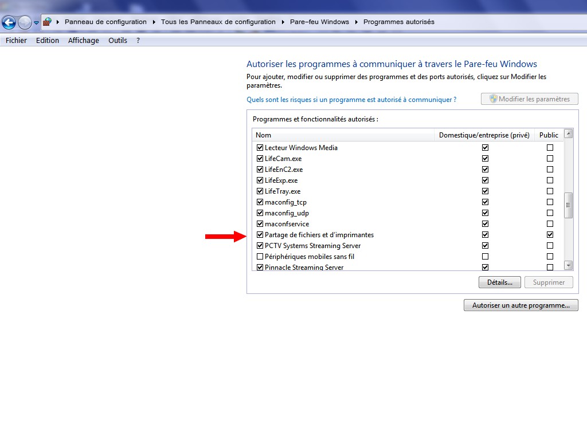
Task: Click the programs list scrollbar thumb
Action: coord(568,205)
